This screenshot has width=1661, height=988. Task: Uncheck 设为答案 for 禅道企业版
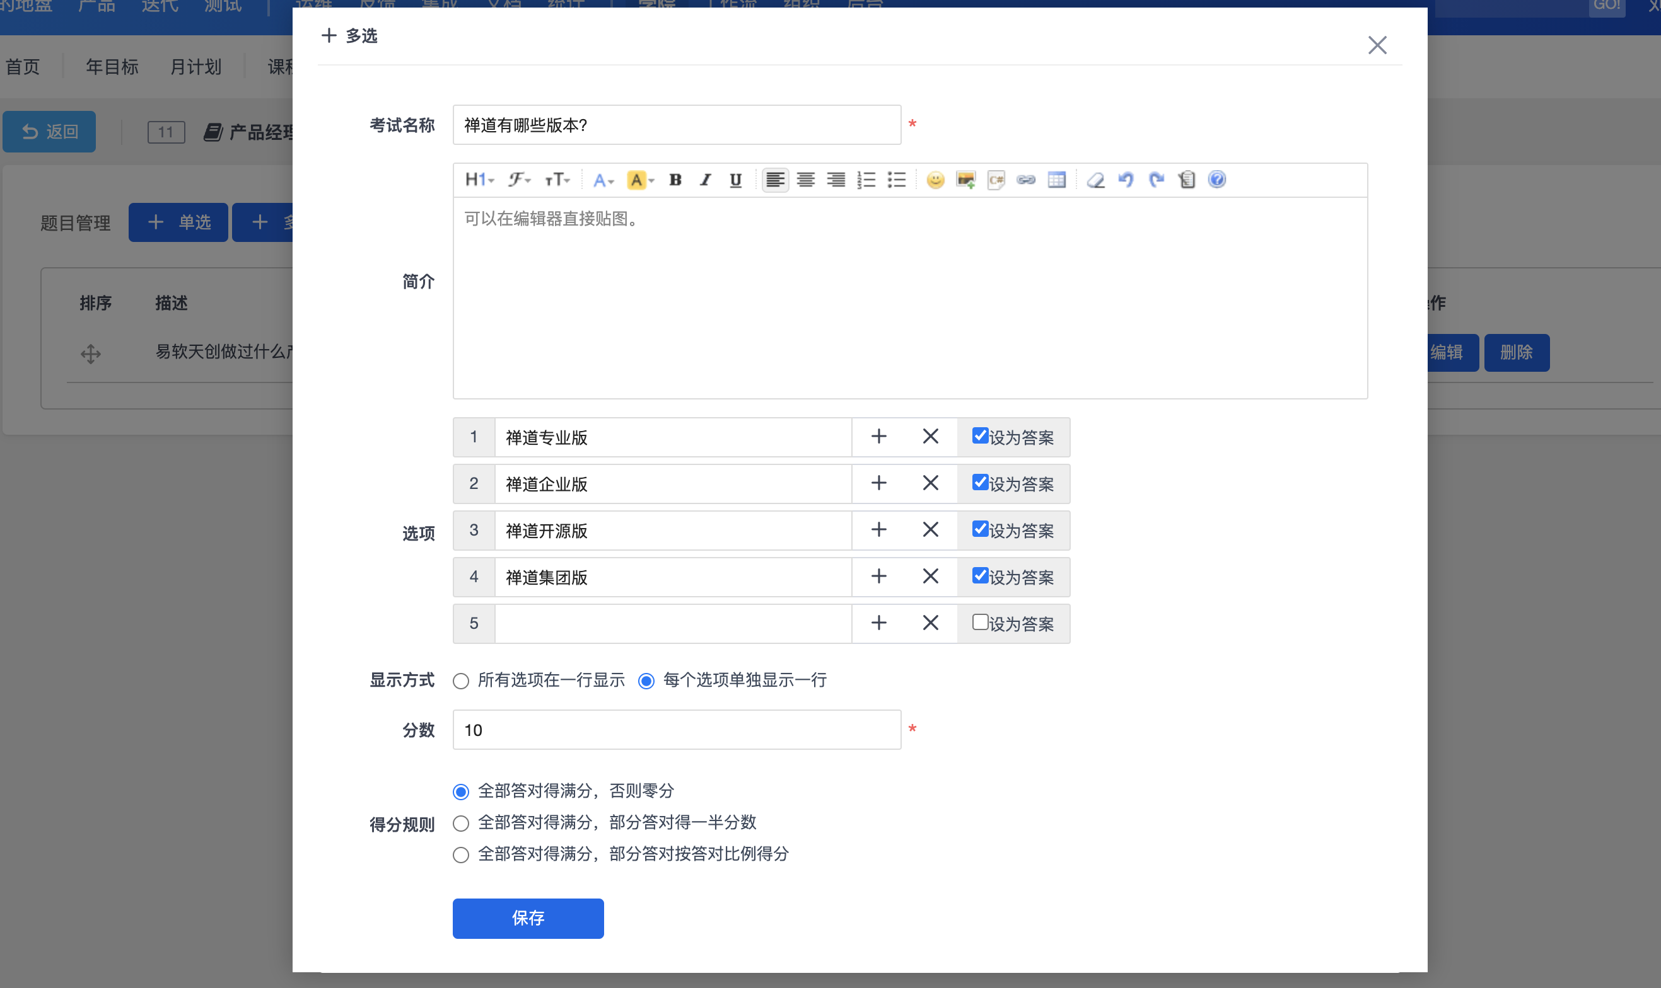979,483
